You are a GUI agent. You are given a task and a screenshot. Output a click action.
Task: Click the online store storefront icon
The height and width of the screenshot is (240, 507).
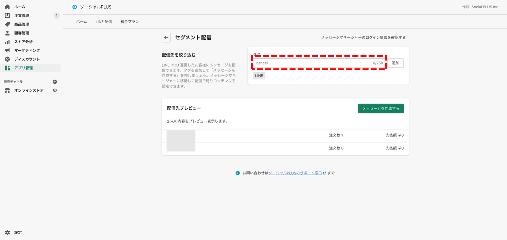[x=7, y=91]
